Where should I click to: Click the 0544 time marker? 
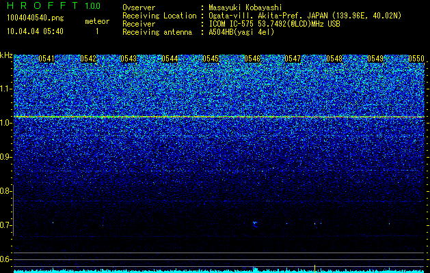pos(170,59)
